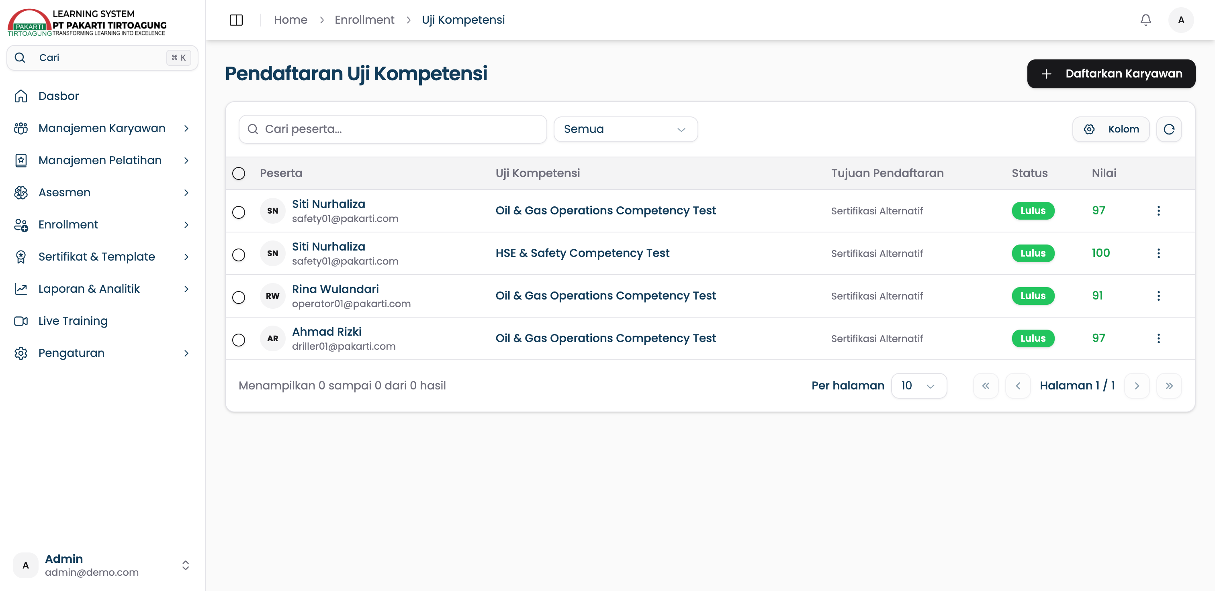Open row actions for HSE & Safety test row

1158,253
